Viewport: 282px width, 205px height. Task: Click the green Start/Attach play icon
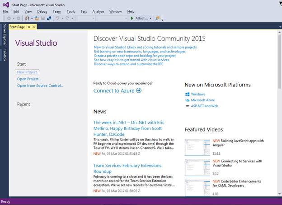coord(132,19)
